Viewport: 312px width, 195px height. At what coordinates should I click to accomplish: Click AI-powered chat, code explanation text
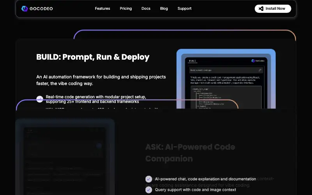click(206, 179)
